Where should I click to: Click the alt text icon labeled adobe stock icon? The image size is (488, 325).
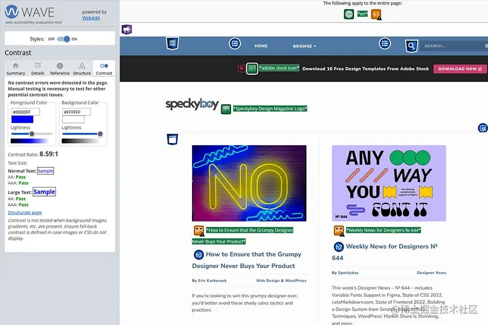click(252, 69)
